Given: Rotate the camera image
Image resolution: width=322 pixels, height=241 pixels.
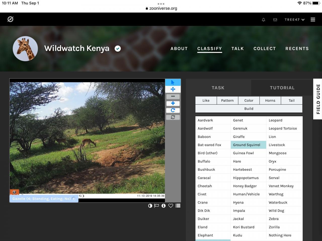Looking at the screenshot, I should [173, 110].
